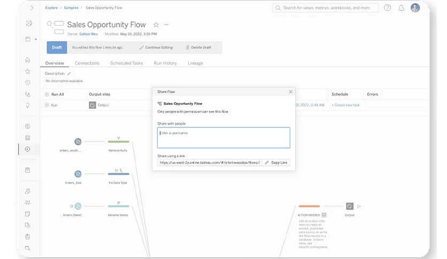Viewport: 447px width, 259px height.
Task: Select the Rename States step
Action: click(119, 206)
